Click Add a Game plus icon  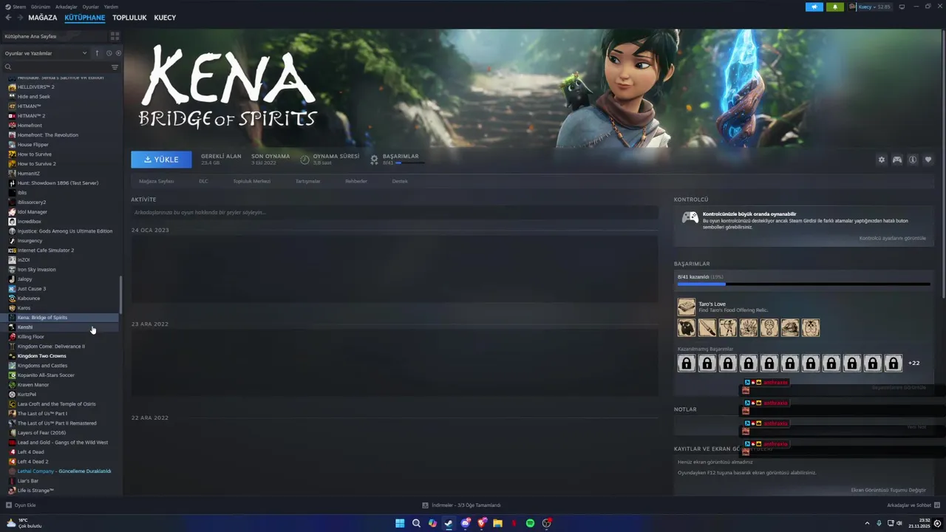tap(9, 505)
